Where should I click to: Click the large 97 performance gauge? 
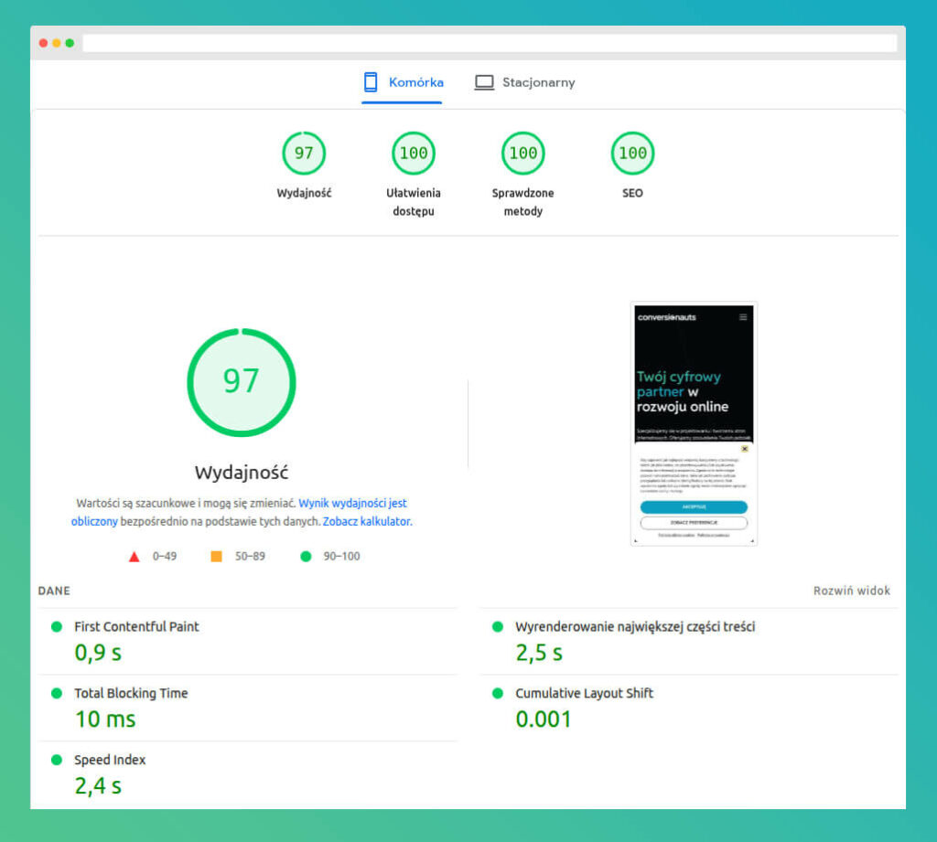point(242,382)
